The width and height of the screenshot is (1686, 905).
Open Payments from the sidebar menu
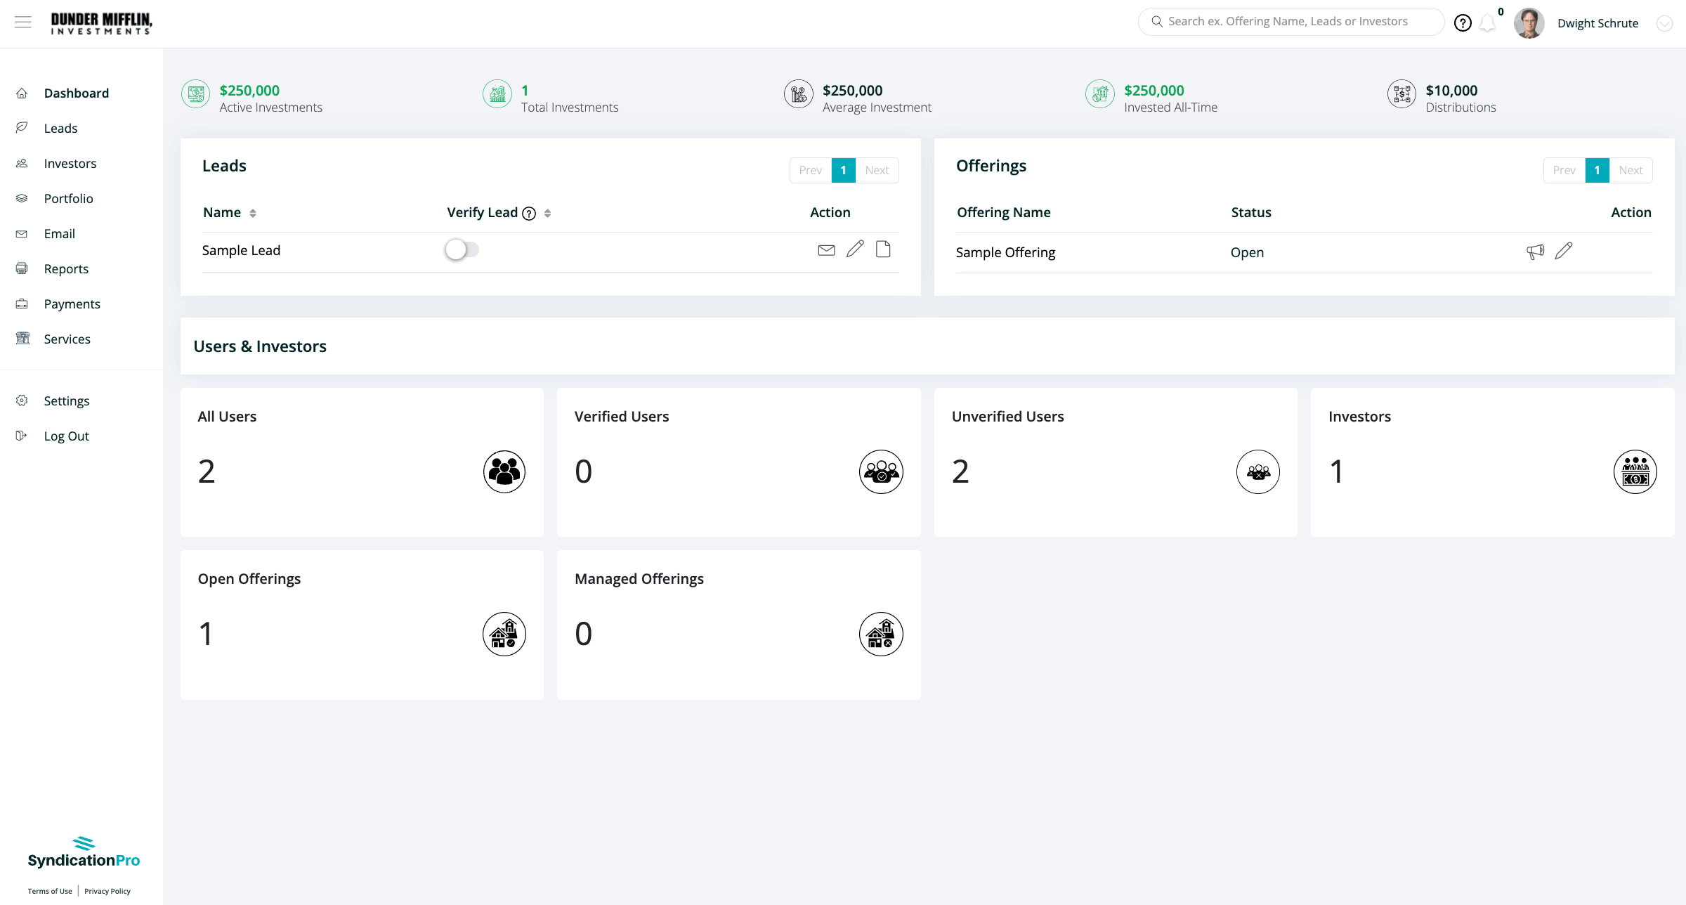[x=72, y=304]
